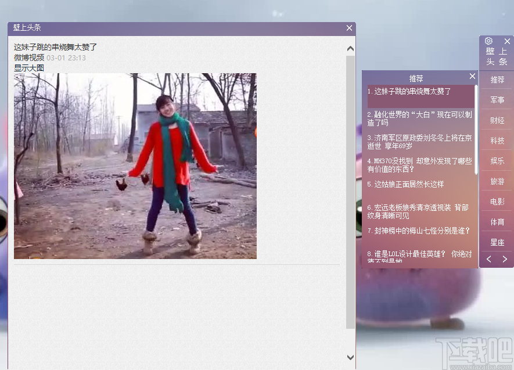Select the 电影 category tab
Image resolution: width=514 pixels, height=370 pixels.
click(497, 202)
